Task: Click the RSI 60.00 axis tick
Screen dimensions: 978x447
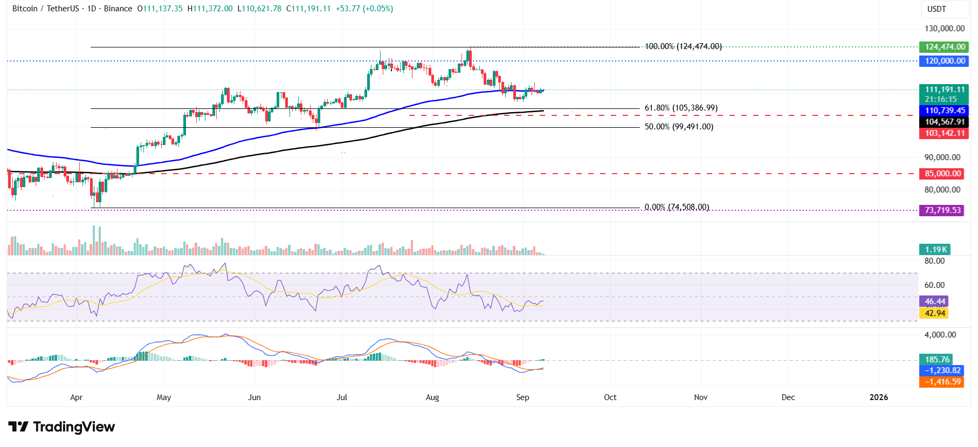Action: (x=935, y=285)
